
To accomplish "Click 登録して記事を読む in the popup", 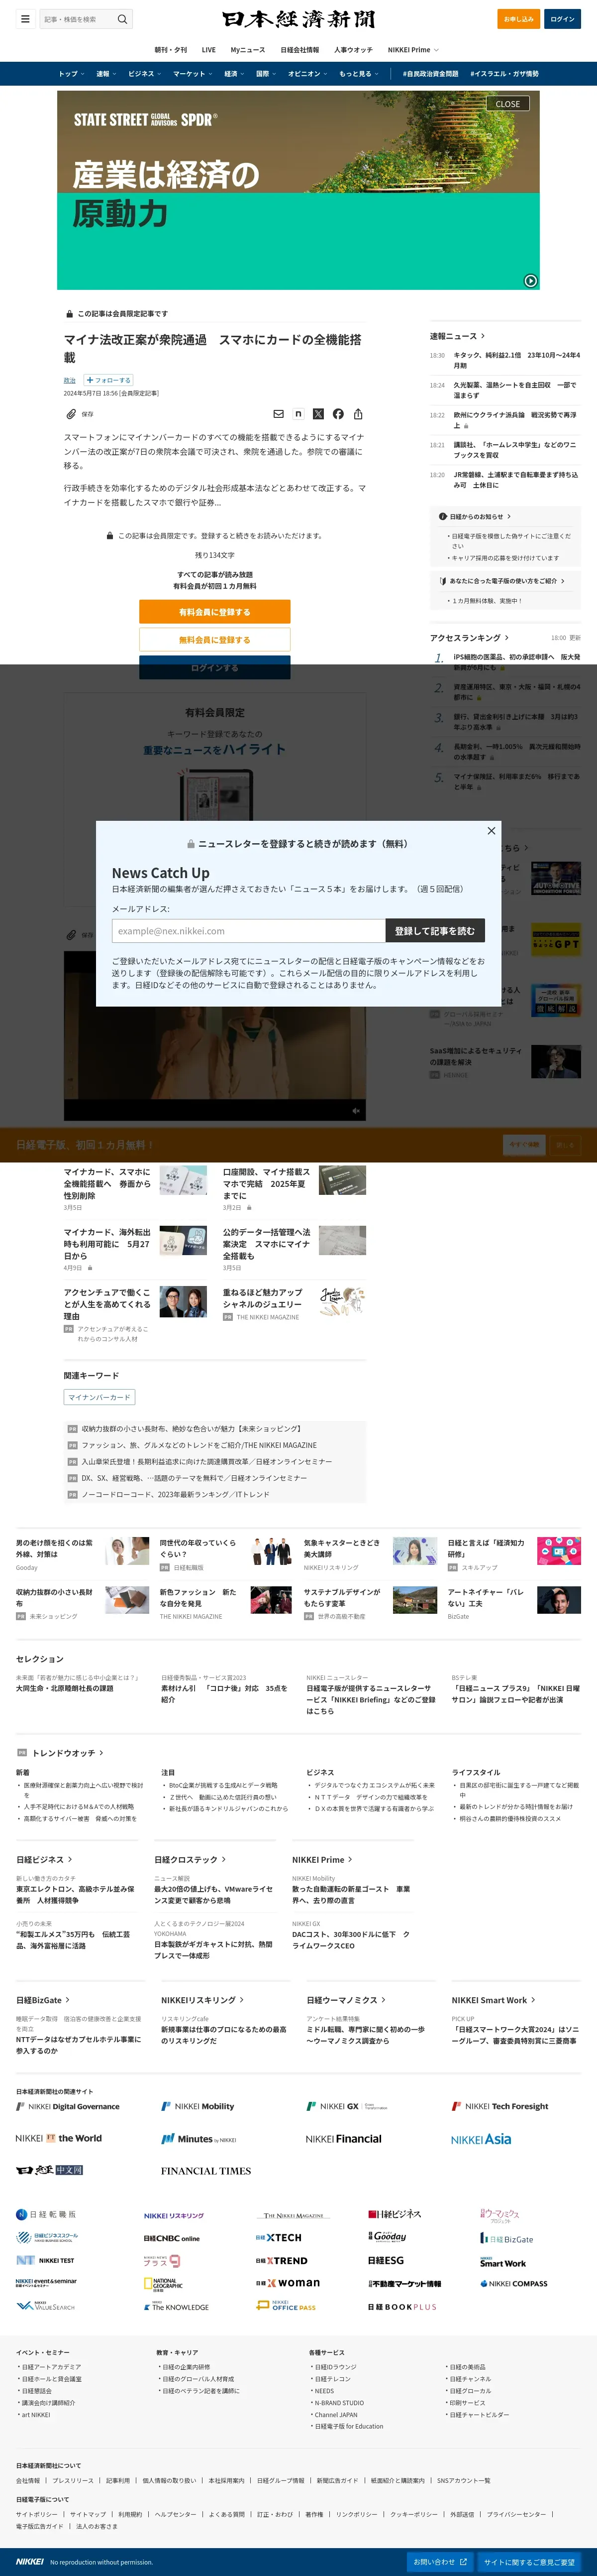I will (434, 931).
